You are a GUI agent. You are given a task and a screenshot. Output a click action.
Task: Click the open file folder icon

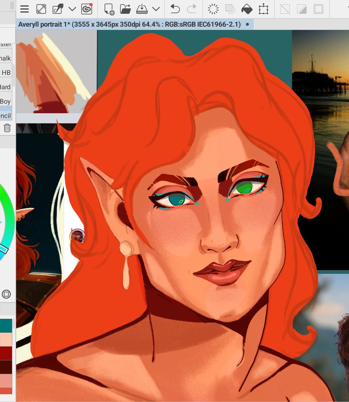coord(125,9)
